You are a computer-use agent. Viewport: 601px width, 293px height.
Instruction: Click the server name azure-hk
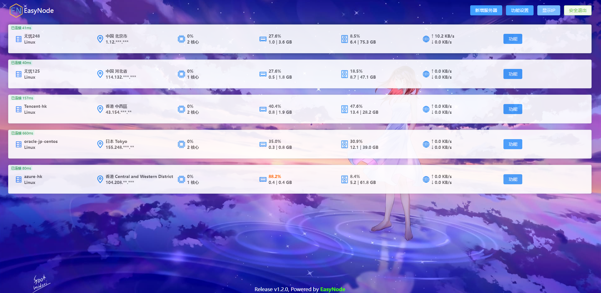33,176
